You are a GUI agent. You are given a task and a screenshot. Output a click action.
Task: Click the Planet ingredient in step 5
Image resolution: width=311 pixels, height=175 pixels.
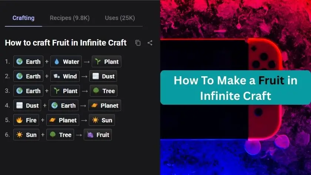coord(63,120)
